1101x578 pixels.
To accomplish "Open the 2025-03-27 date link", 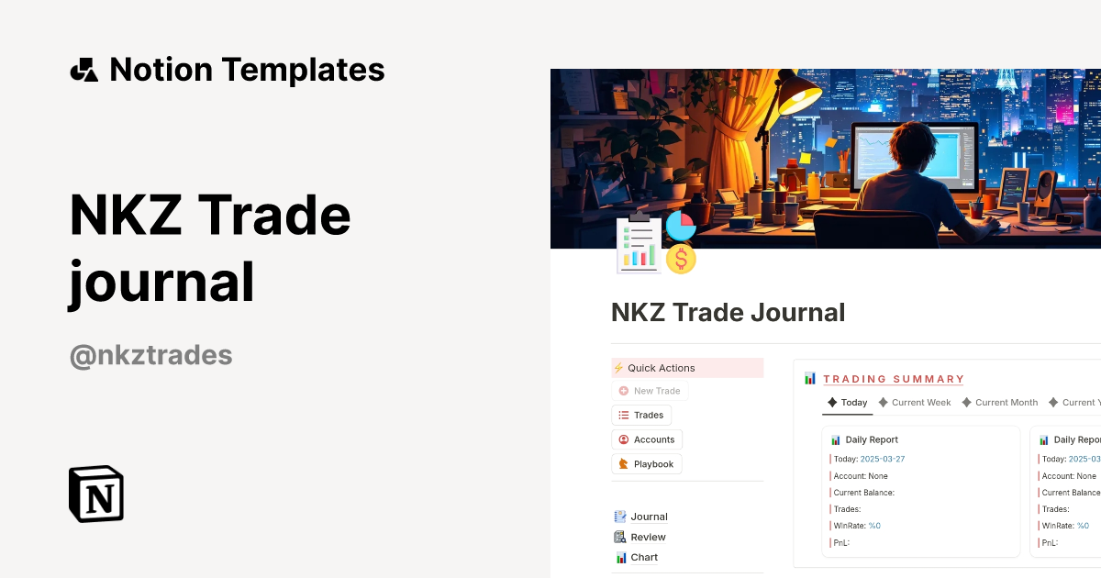I will point(884,458).
